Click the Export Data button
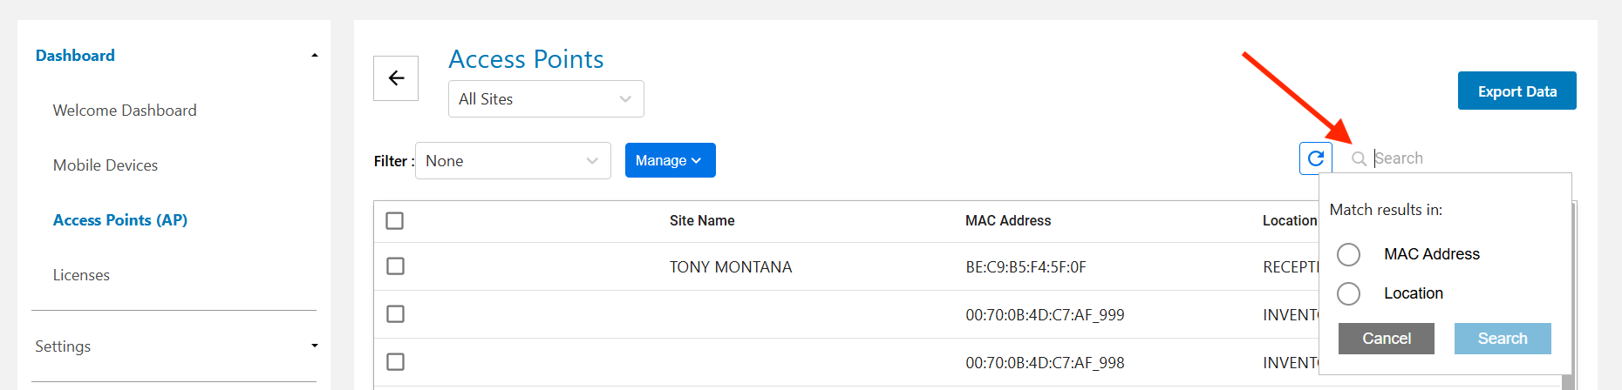1622x390 pixels. [x=1516, y=91]
